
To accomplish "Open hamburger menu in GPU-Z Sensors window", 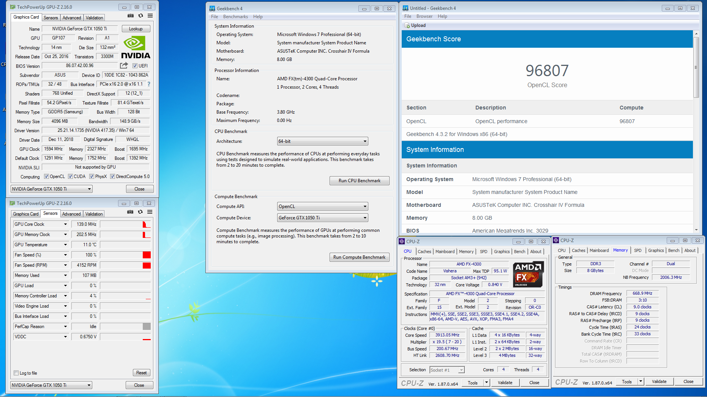I will tap(150, 212).
